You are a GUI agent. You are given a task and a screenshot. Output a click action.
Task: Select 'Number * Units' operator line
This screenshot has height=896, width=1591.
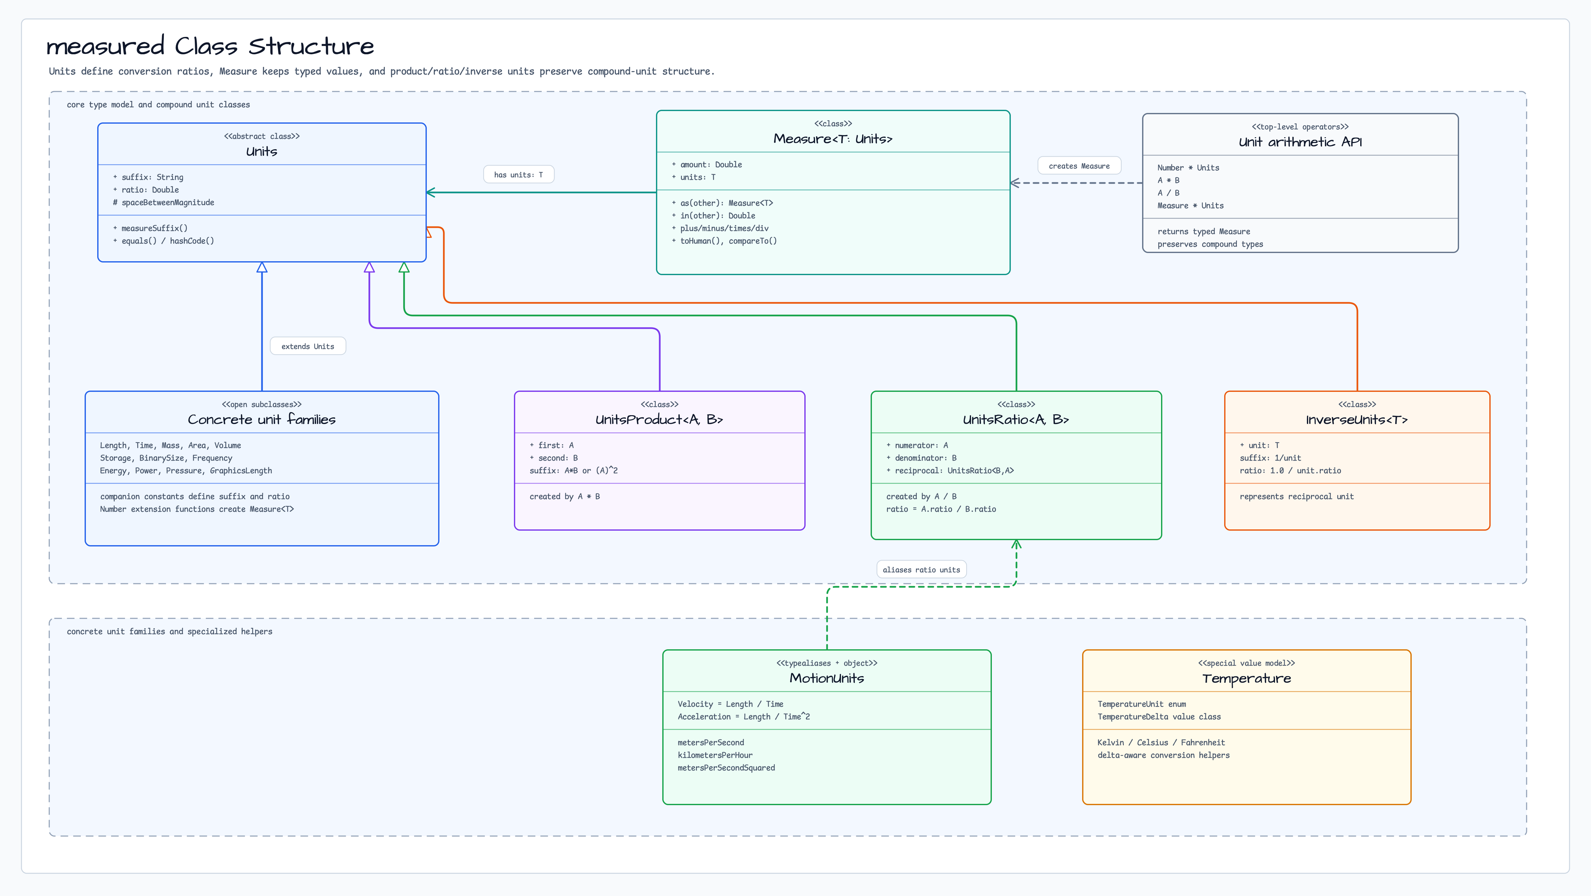(1188, 168)
